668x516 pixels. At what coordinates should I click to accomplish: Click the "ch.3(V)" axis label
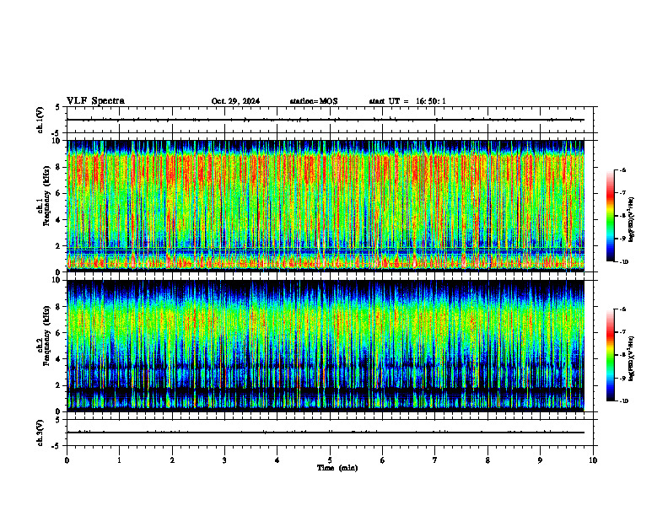point(40,433)
